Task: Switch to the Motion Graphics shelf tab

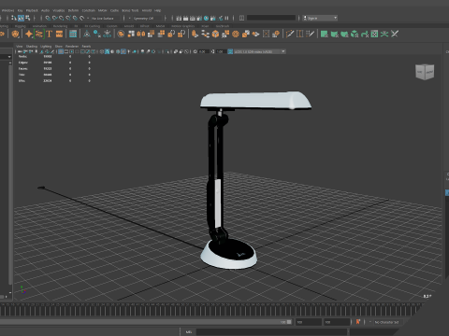Action: click(x=183, y=26)
